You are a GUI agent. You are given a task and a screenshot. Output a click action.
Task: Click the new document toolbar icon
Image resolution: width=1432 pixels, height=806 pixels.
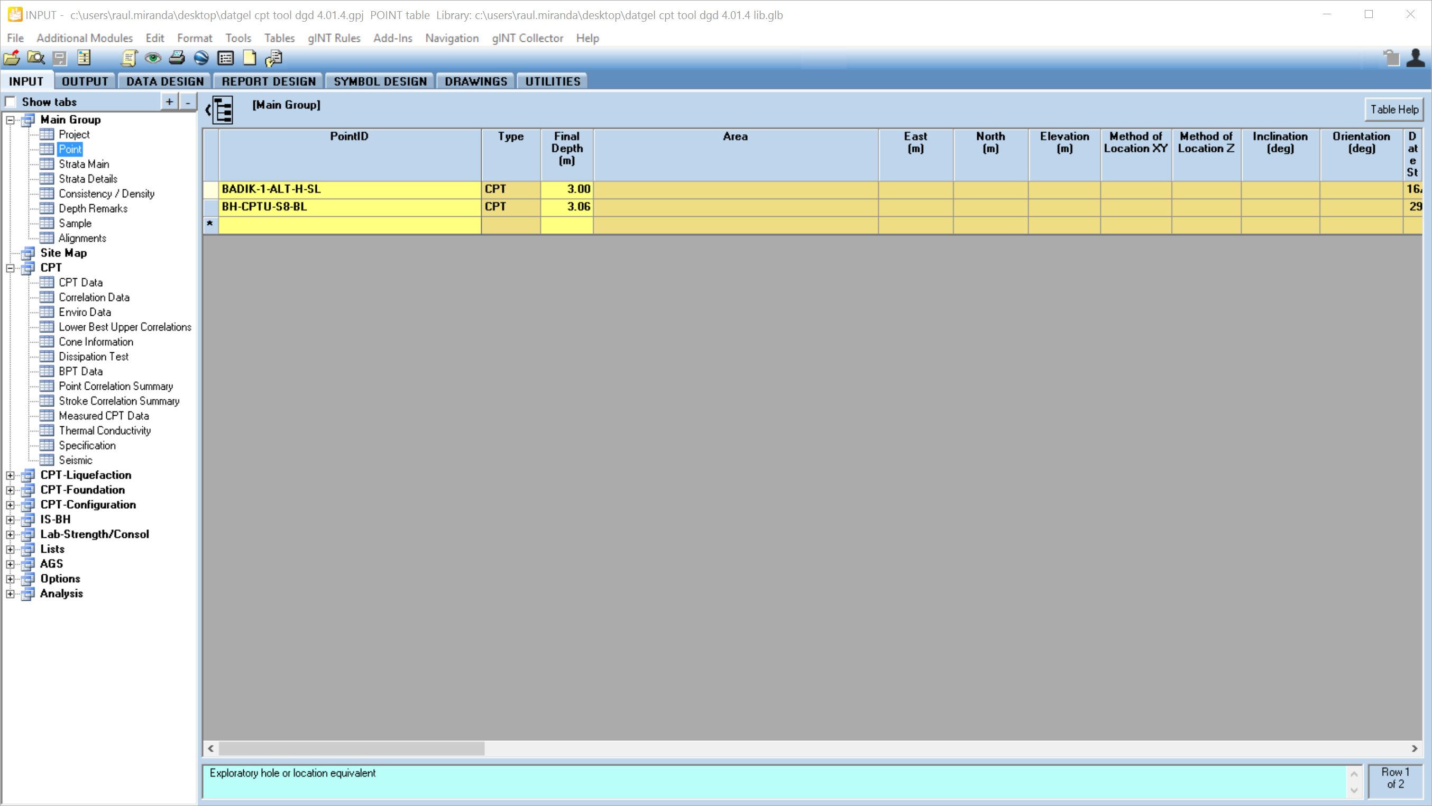[x=250, y=58]
